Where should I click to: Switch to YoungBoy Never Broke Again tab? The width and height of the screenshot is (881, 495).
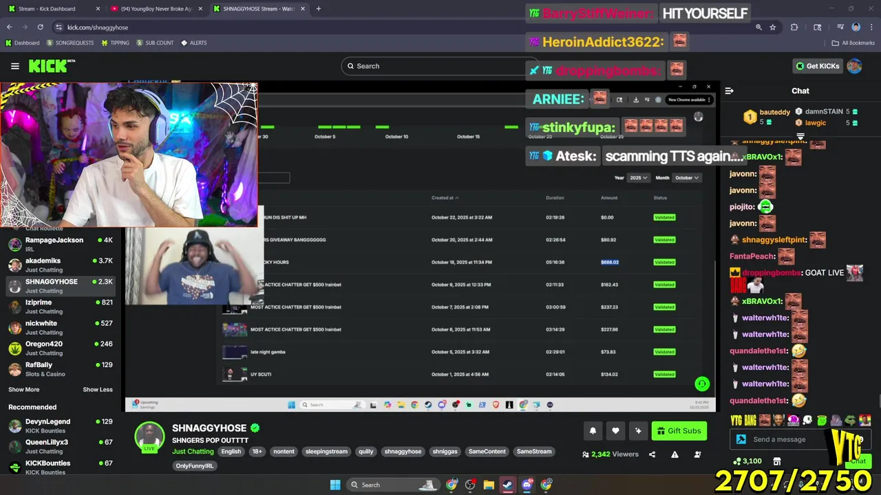coord(157,9)
